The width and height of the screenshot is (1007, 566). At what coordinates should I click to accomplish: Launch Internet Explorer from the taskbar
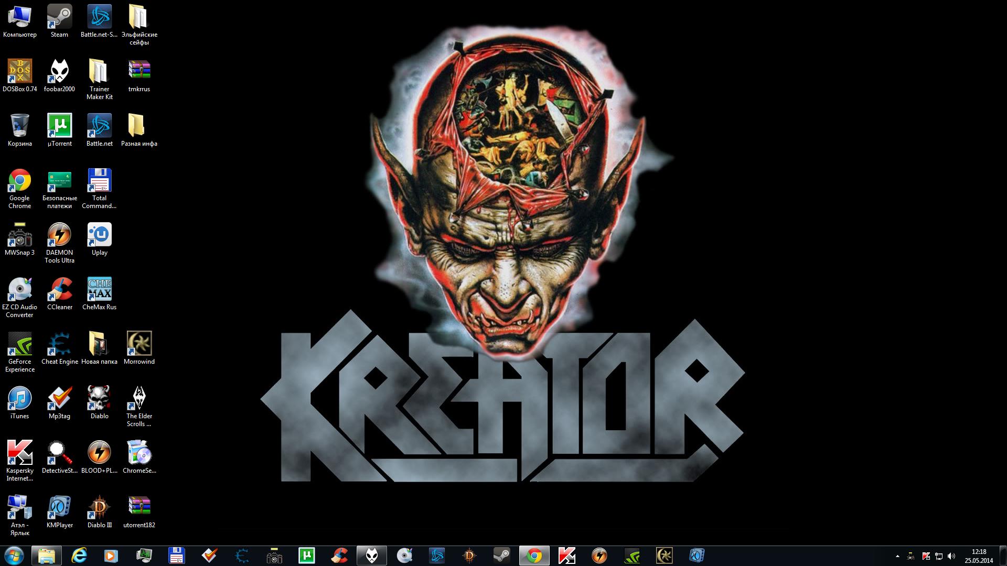pyautogui.click(x=79, y=556)
